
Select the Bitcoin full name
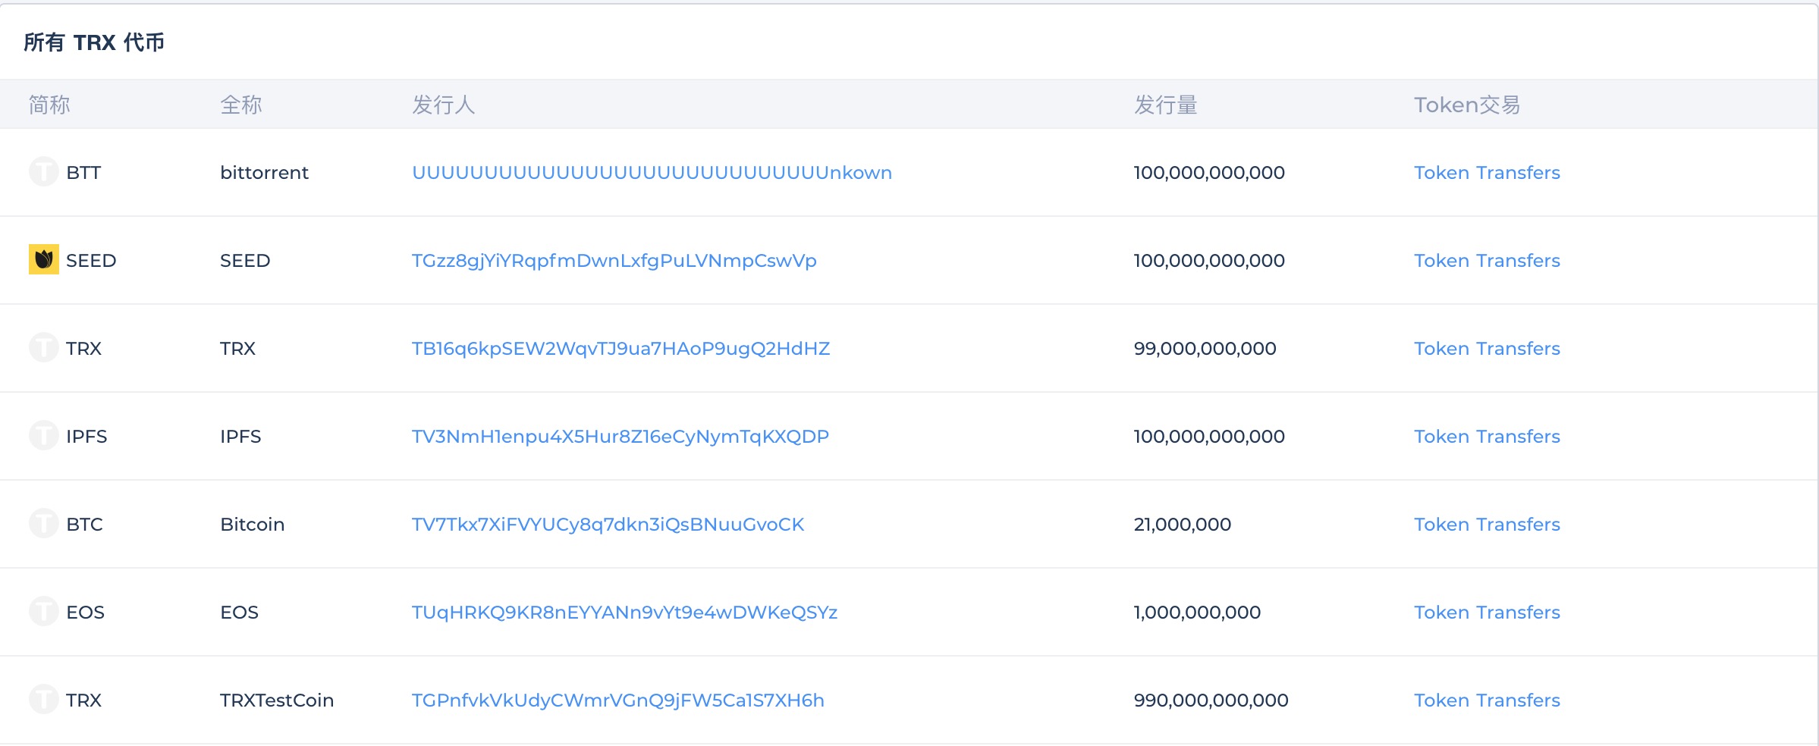252,525
